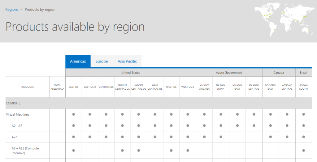The image size is (317, 162).
Task: Click the Av2 dot under Brazil South
Action: pos(303,137)
